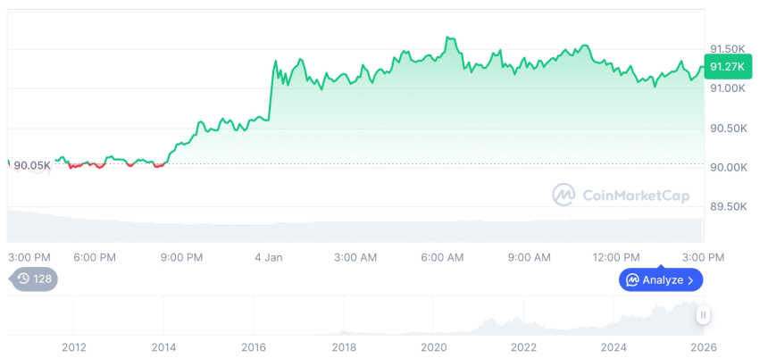768x358 pixels.
Task: Click the range slider pause handle
Action: point(704,315)
